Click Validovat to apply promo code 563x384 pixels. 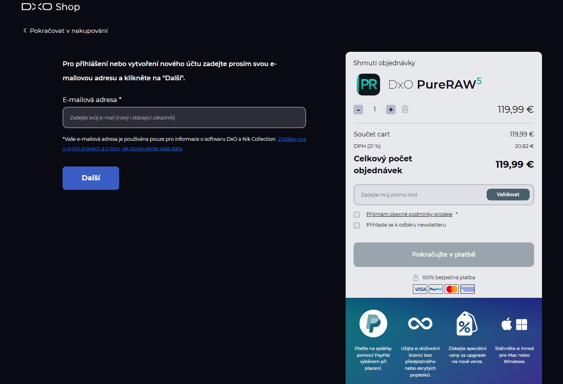[x=508, y=195]
